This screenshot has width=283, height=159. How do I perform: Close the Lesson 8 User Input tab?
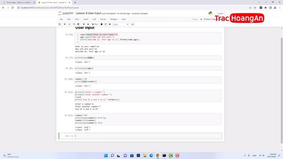click(69, 3)
